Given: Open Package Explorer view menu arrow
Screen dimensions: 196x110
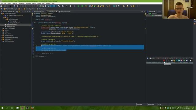Looking at the screenshot, I should (25, 12).
